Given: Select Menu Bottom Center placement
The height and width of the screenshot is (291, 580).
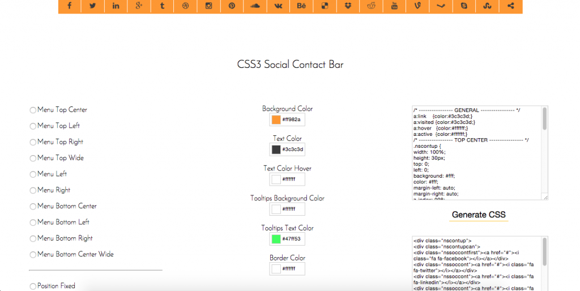Looking at the screenshot, I should pyautogui.click(x=33, y=206).
